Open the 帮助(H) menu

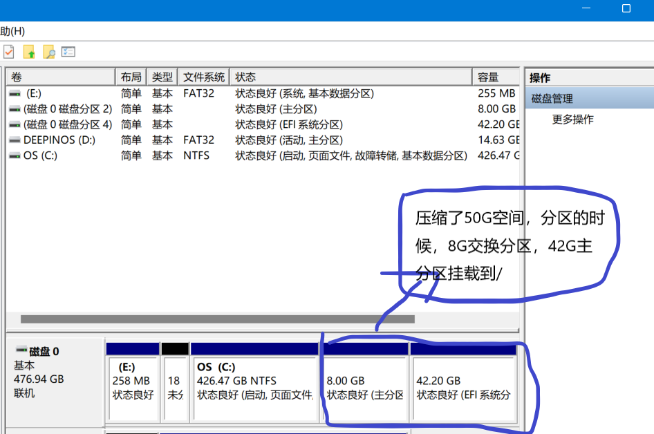point(12,31)
